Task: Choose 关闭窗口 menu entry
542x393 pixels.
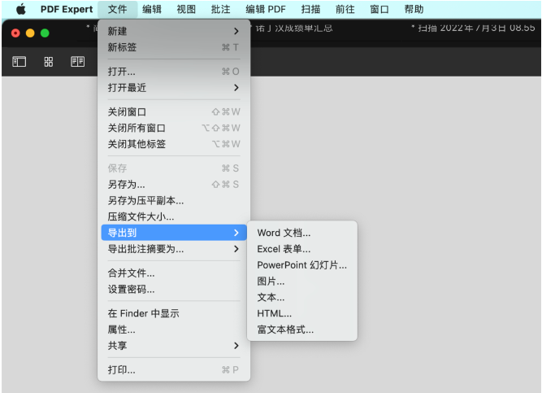Action: tap(174, 111)
